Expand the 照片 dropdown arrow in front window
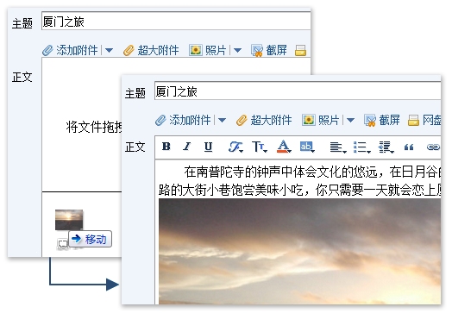The image size is (452, 313). point(350,120)
